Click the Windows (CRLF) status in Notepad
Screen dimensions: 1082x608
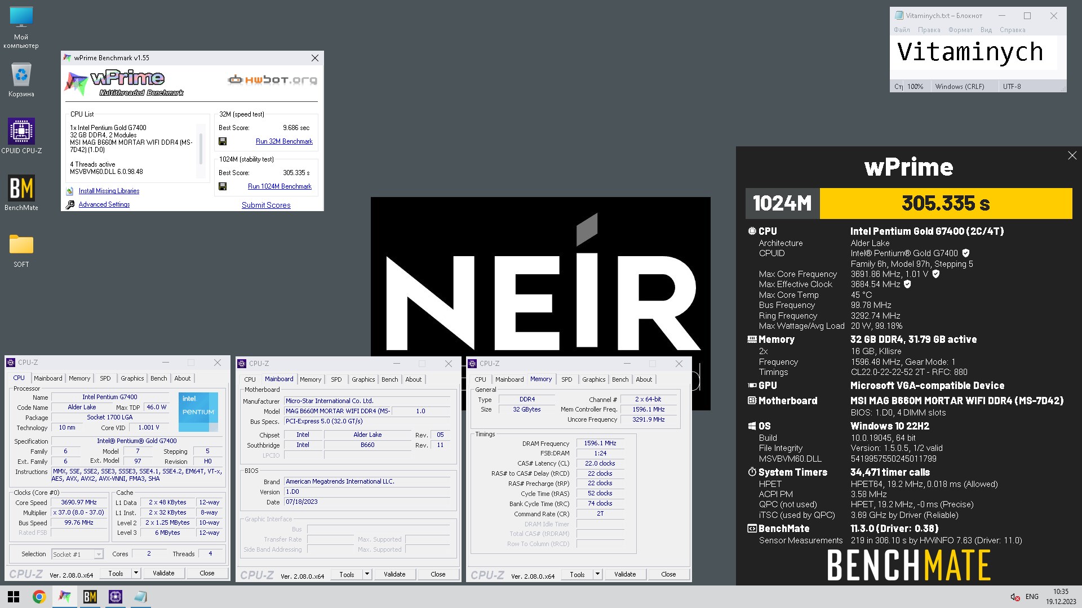(960, 87)
